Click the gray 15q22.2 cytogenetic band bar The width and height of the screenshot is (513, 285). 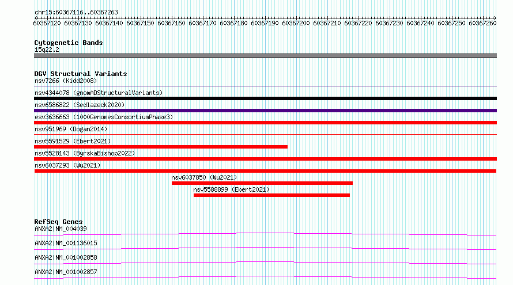click(265, 56)
